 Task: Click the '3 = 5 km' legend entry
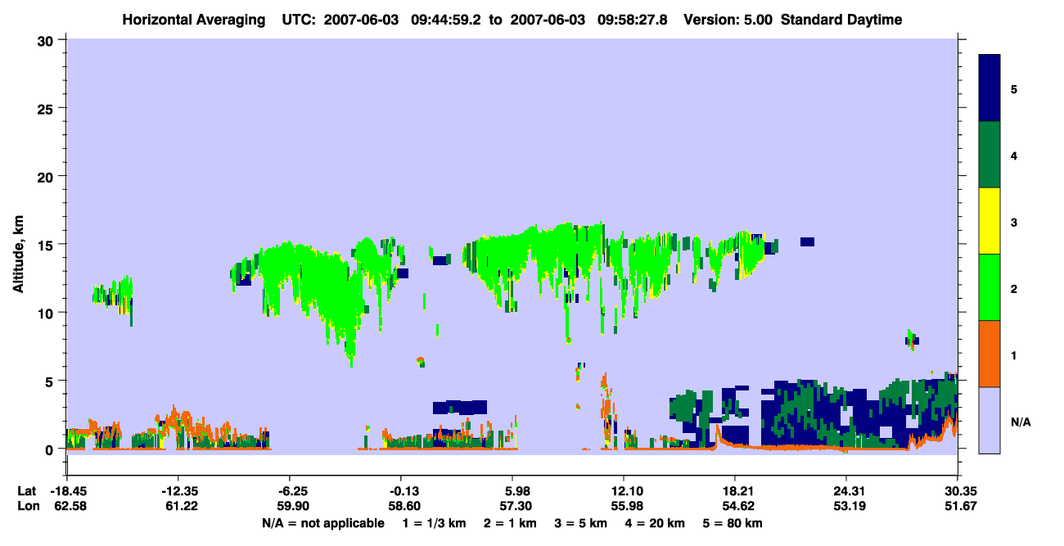583,522
